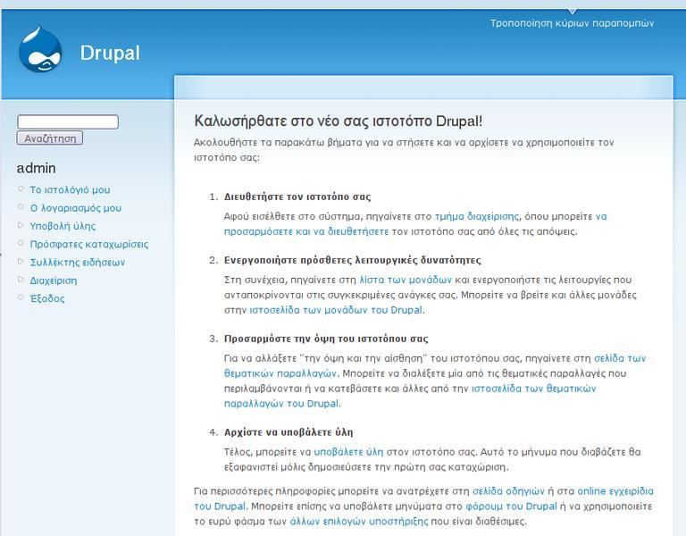The image size is (686, 536).
Task: Click heading Αρχίστε να υποβάλετε ύλη
Action: 289,432
